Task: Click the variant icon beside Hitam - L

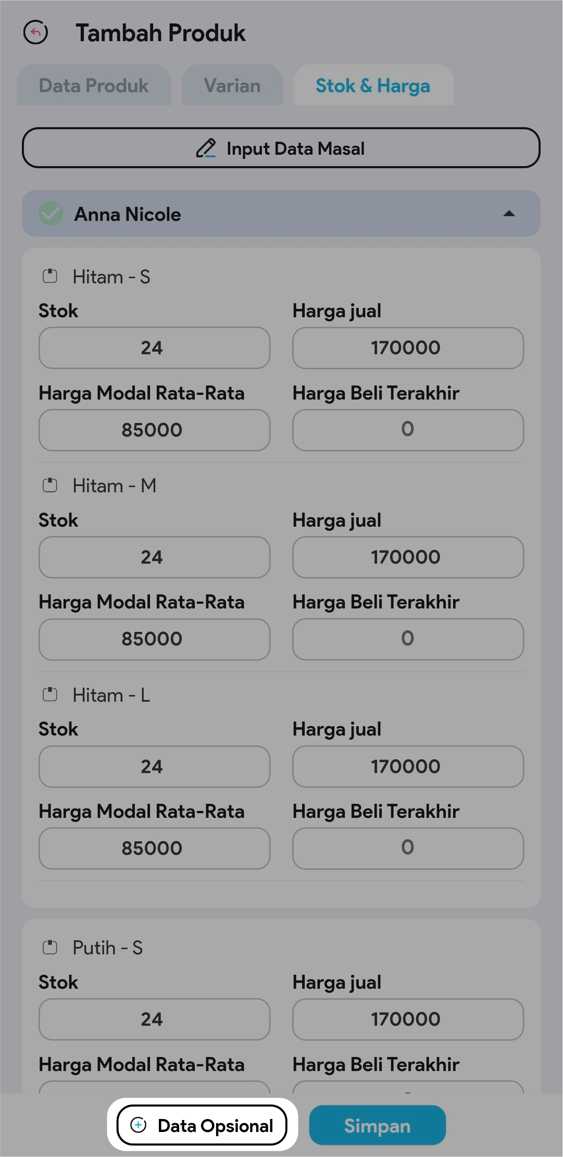Action: pyautogui.click(x=50, y=694)
